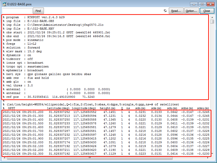The width and height of the screenshot is (217, 163).
Task: Click the timestamp 09:25:02.300 row
Action: pos(106,154)
